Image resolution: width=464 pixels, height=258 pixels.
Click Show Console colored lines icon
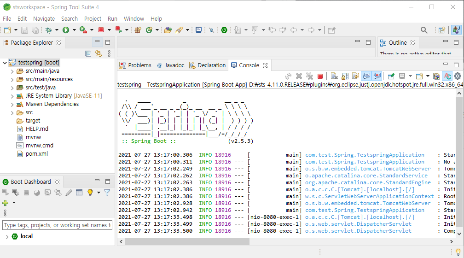[x=436, y=76]
